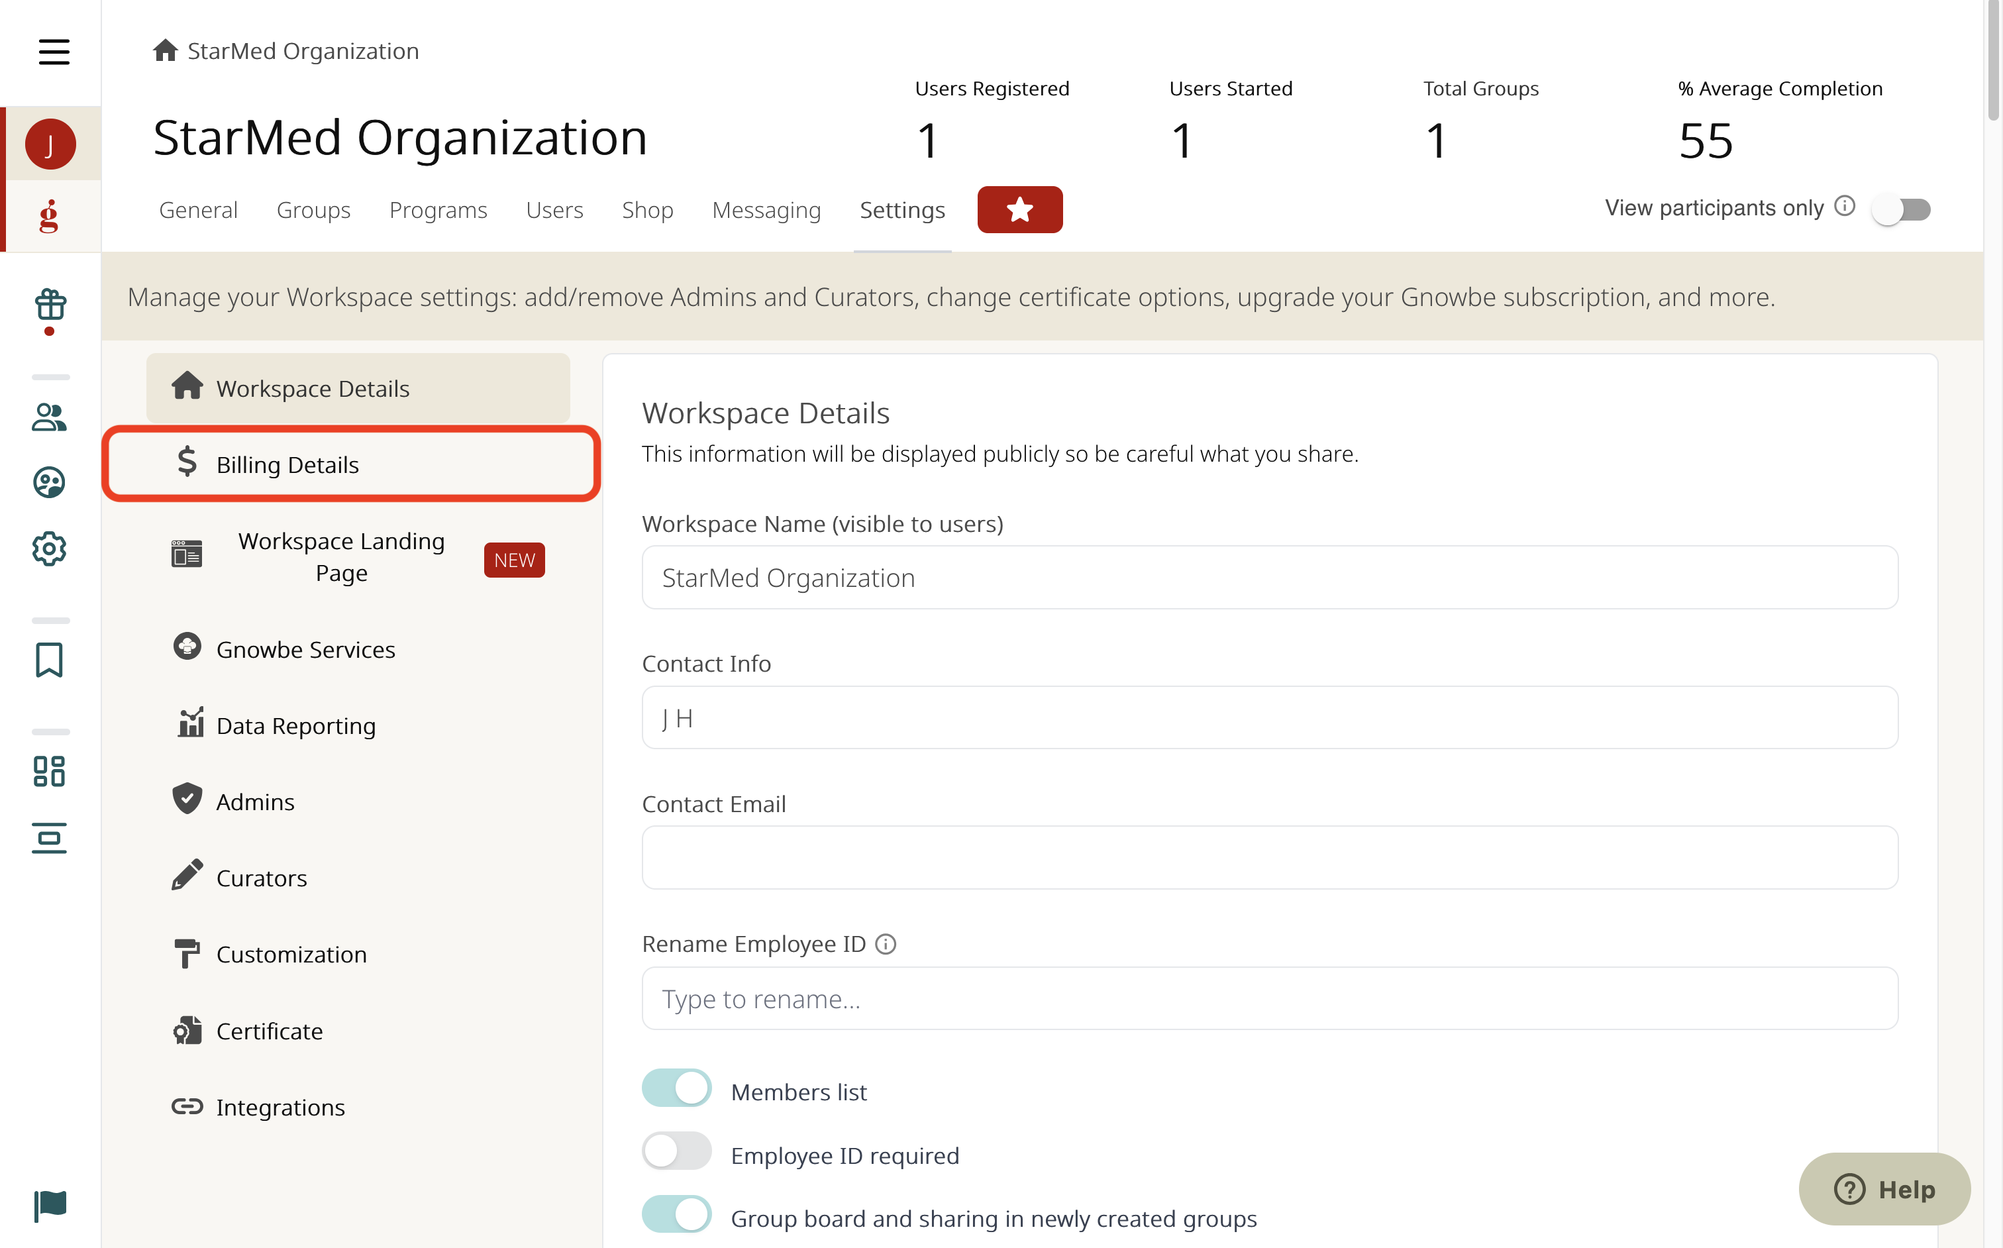2003x1248 pixels.
Task: Open Customization settings
Action: tap(358, 953)
